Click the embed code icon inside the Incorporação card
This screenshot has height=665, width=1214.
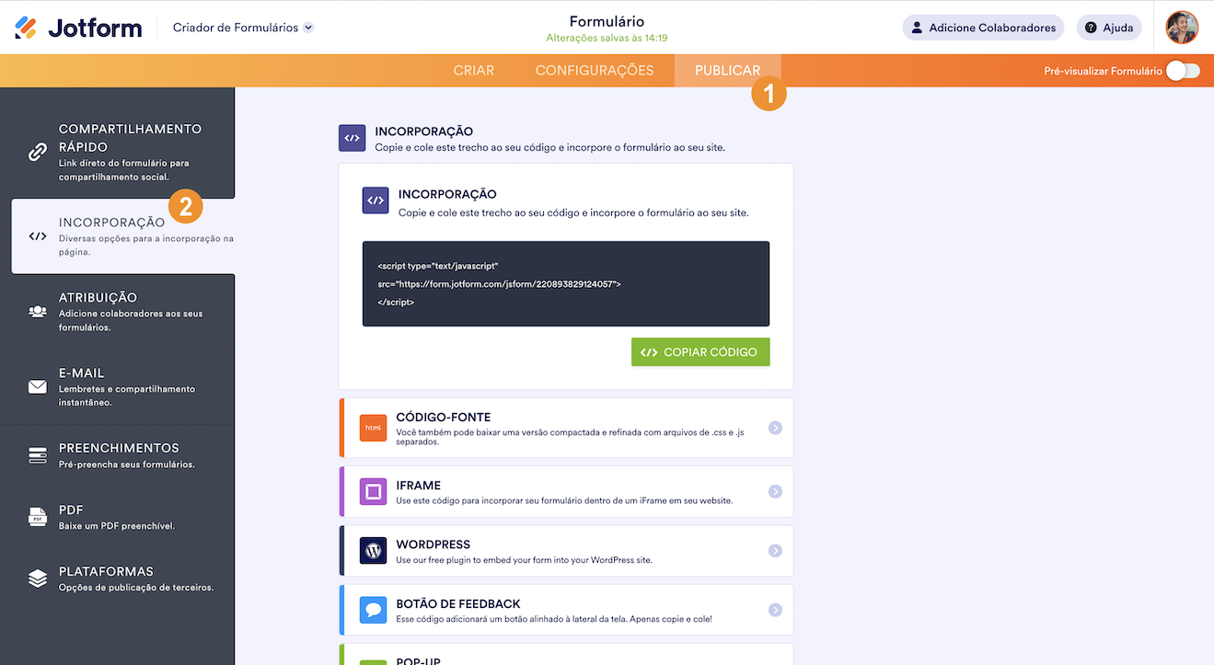click(x=376, y=201)
